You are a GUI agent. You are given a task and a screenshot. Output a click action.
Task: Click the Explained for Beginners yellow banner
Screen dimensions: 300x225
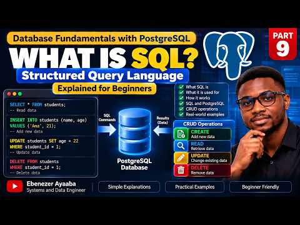tap(104, 89)
